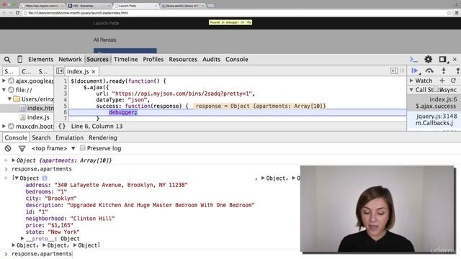Open the drawer Emulation tab

(x=69, y=137)
